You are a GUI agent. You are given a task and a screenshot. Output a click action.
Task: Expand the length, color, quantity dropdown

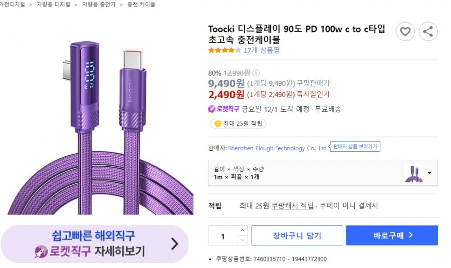coord(429,173)
